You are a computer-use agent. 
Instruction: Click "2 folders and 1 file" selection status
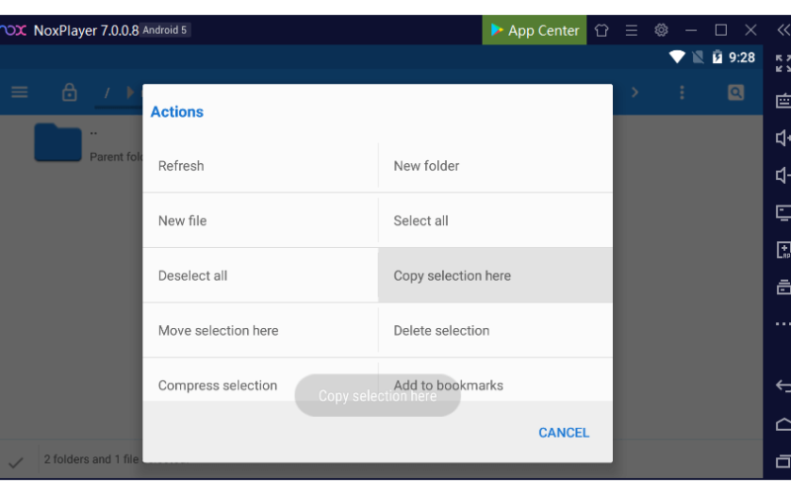(x=91, y=459)
